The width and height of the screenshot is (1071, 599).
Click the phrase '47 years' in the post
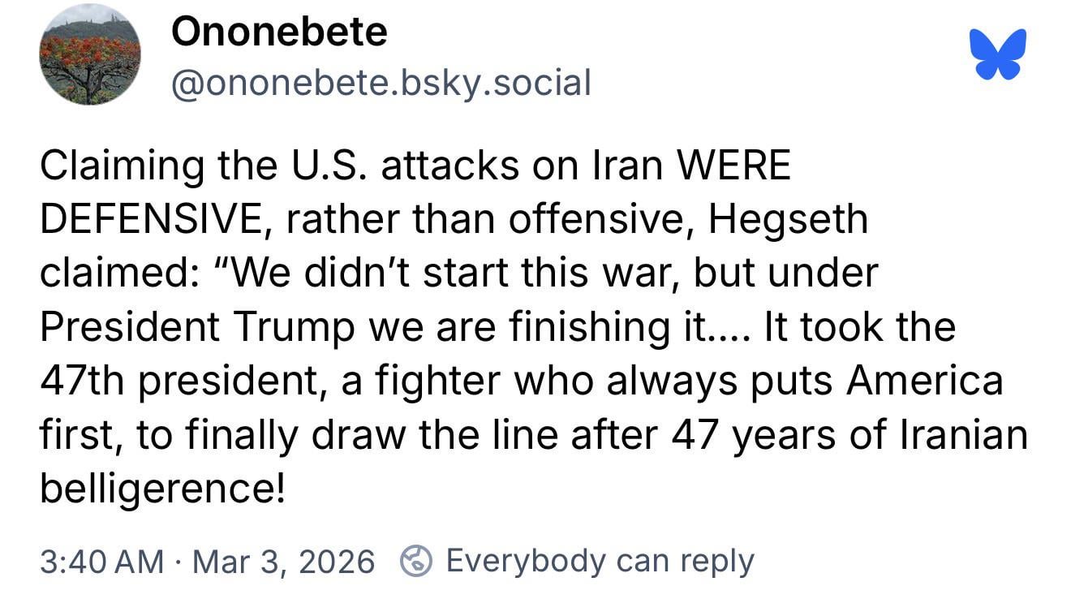747,434
